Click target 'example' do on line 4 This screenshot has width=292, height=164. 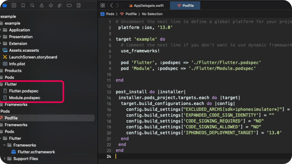(x=141, y=39)
